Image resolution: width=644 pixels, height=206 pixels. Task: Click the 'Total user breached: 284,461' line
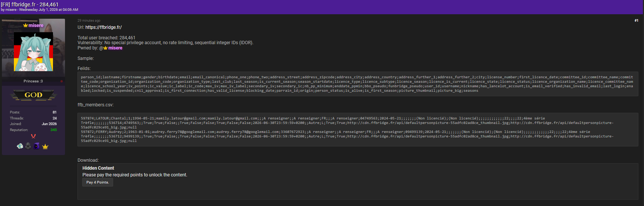click(x=106, y=38)
